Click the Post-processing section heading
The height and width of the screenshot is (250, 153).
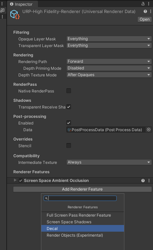(30, 116)
